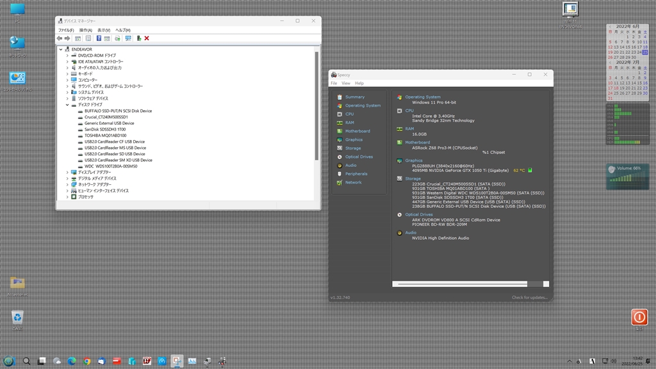Viewport: 656px width, 369px height.
Task: Open the CPU section in Speccy sidebar
Action: click(349, 114)
